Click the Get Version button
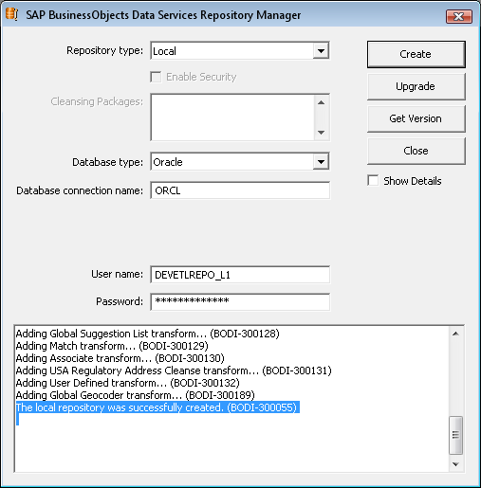The height and width of the screenshot is (488, 481). [x=416, y=118]
